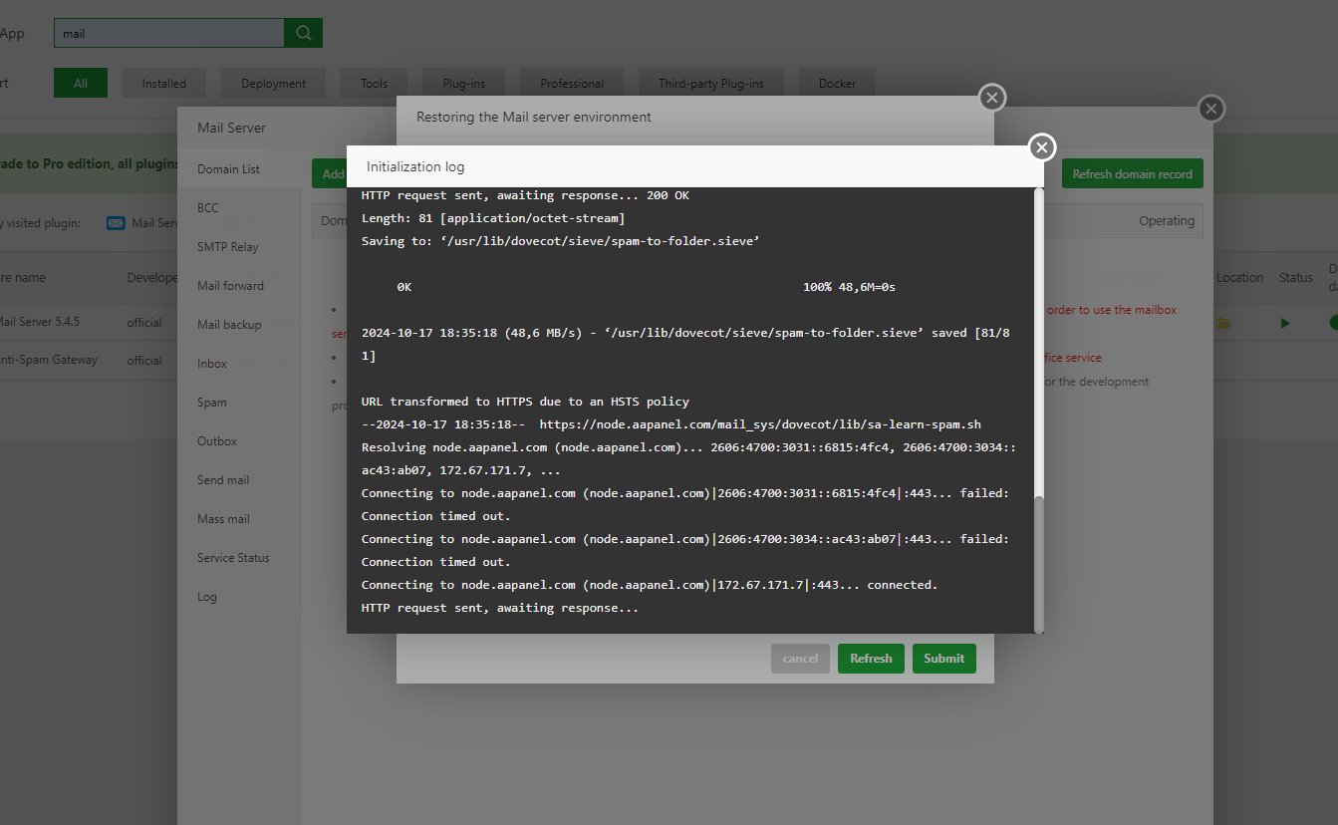Click the Refresh domain record button
1338x825 pixels.
point(1133,174)
